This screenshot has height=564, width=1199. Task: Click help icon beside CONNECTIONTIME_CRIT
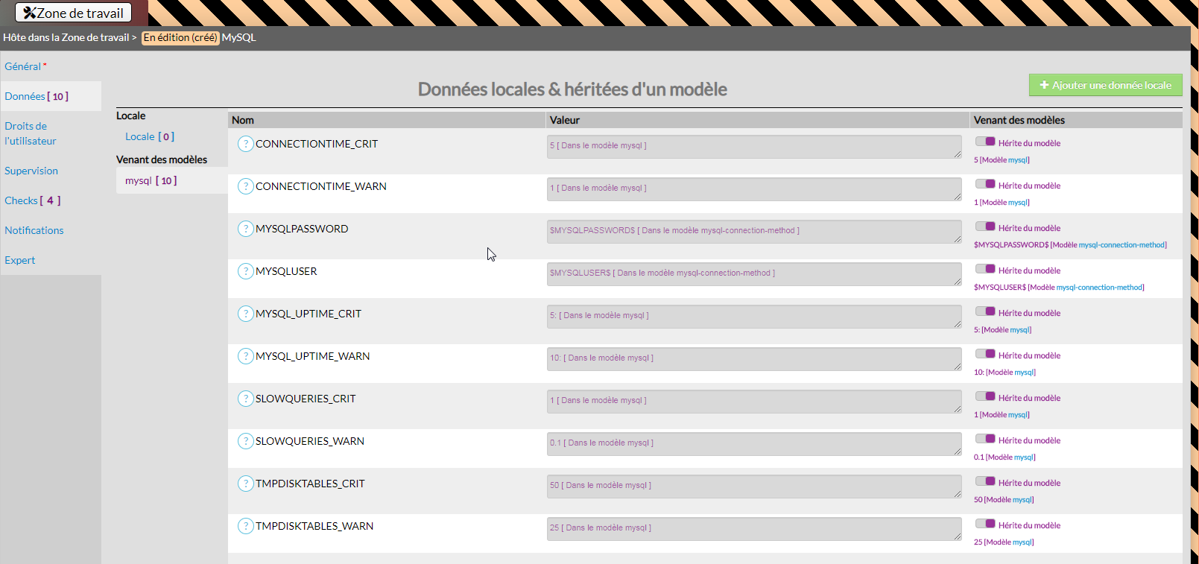(x=245, y=144)
